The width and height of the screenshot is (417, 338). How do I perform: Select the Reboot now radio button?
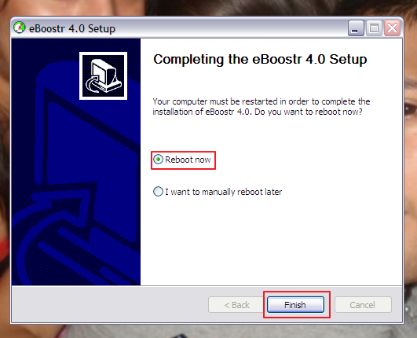[x=158, y=160]
